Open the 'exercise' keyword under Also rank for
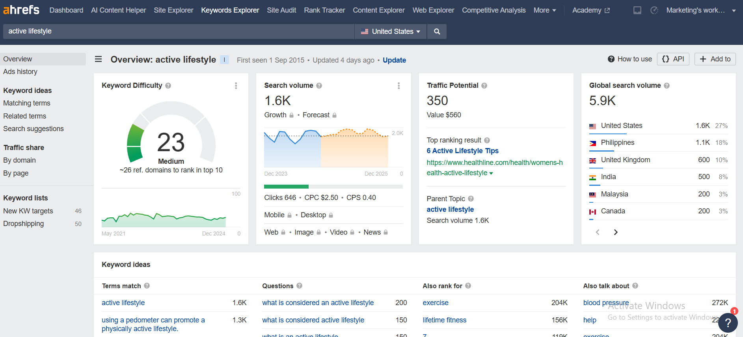The height and width of the screenshot is (337, 743). (436, 303)
